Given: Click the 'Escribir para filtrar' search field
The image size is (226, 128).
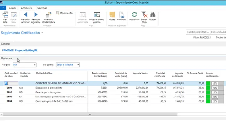Looking at the screenshot, I should [x=198, y=32].
